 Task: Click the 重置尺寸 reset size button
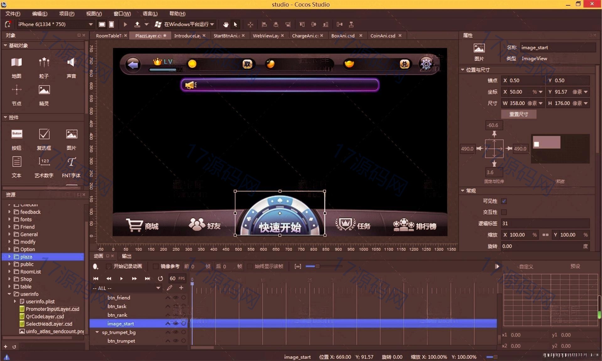click(518, 114)
